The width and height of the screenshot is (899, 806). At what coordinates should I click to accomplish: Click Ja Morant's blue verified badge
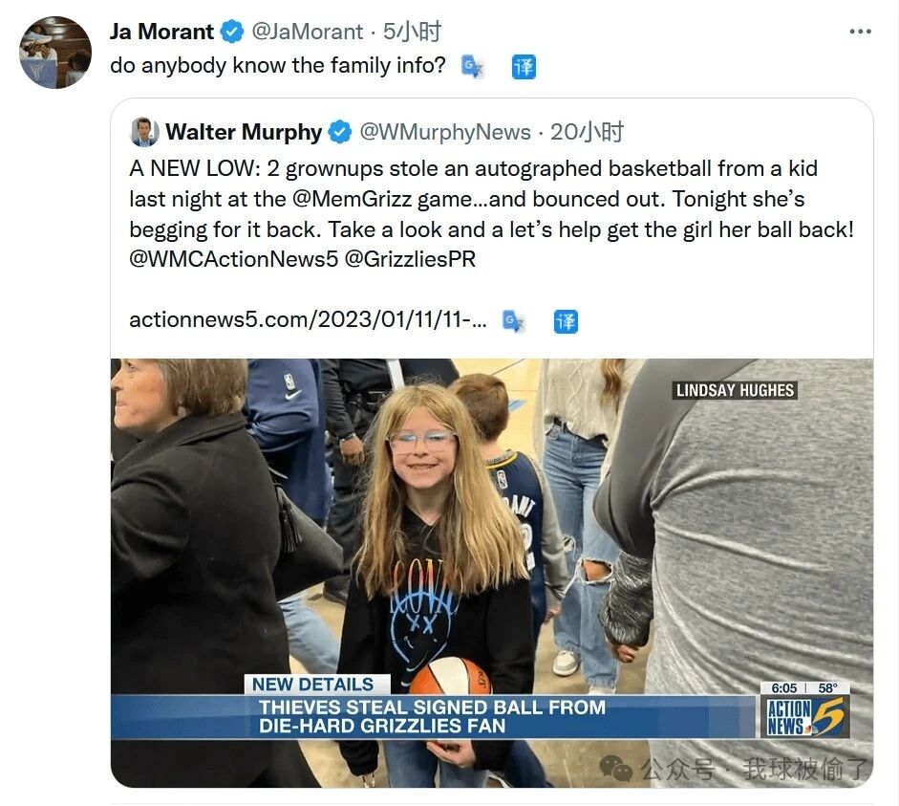pyautogui.click(x=232, y=32)
